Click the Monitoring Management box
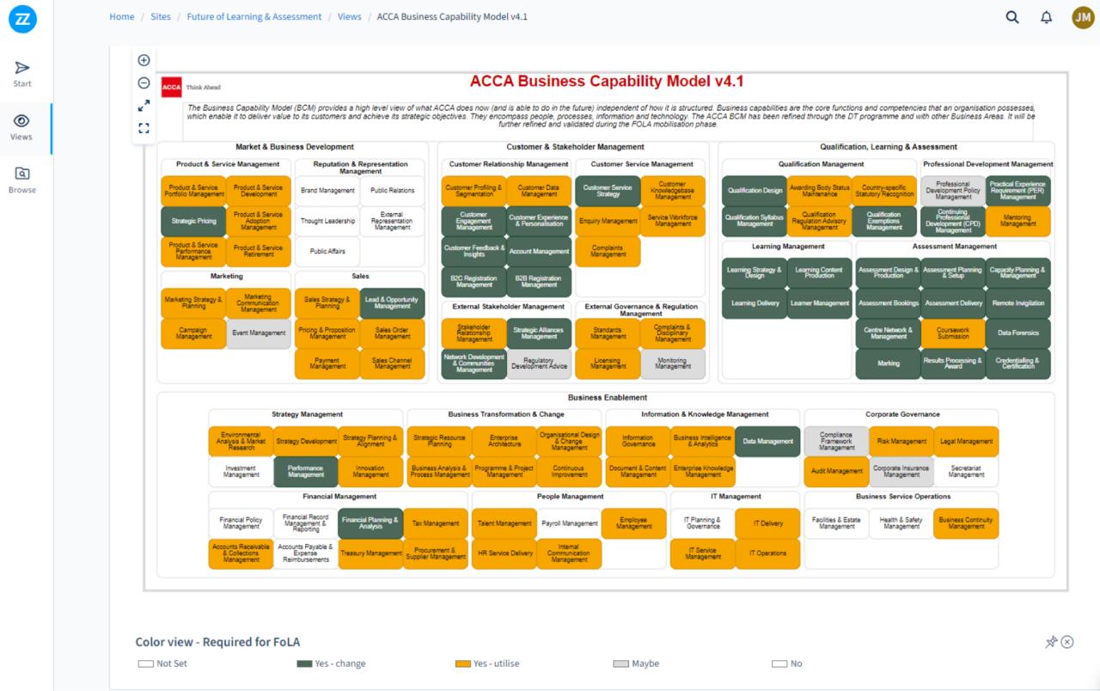This screenshot has height=691, width=1100. tap(672, 364)
